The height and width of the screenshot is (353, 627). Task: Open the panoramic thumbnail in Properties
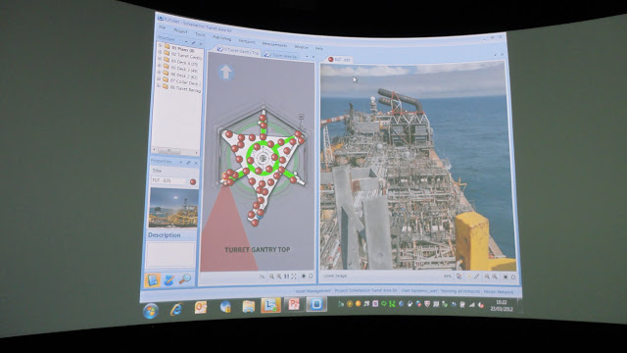click(x=173, y=208)
